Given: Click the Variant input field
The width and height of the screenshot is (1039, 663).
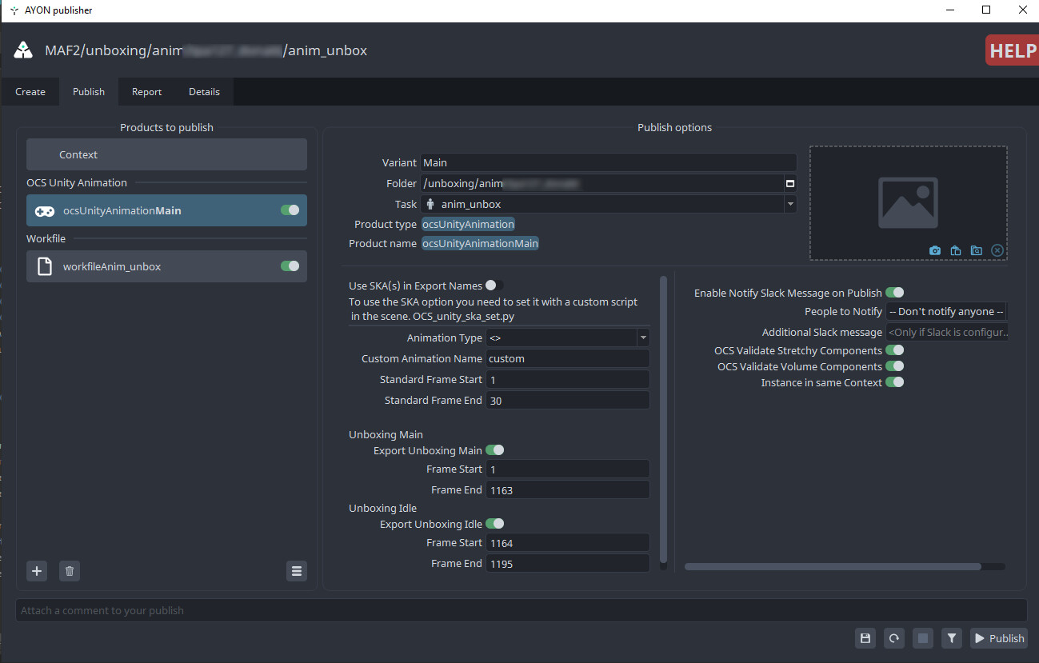Looking at the screenshot, I should tap(609, 162).
